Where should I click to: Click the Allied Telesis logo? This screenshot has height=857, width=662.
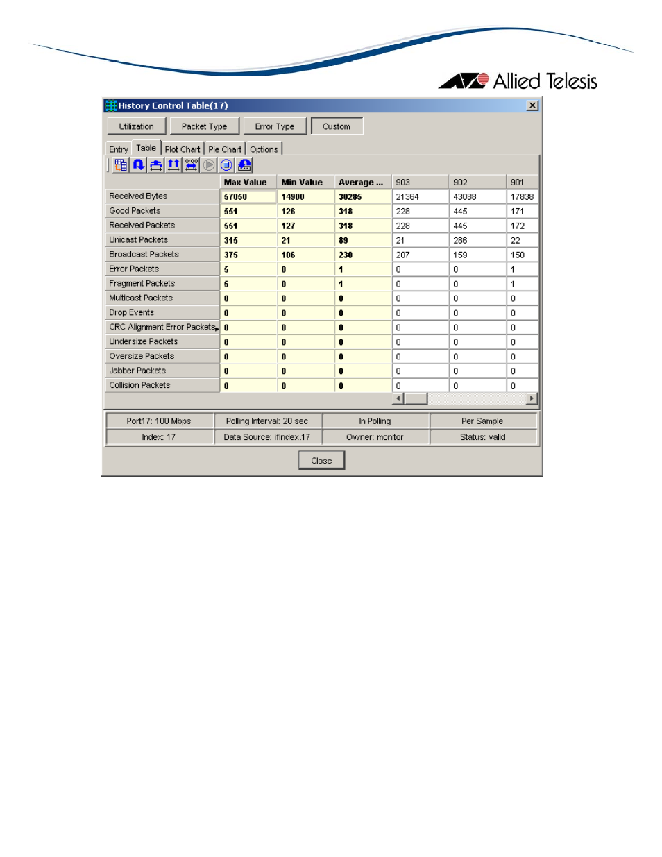(x=518, y=81)
